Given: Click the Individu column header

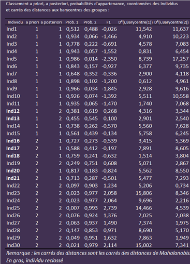Looking at the screenshot, I should coord(15,22).
